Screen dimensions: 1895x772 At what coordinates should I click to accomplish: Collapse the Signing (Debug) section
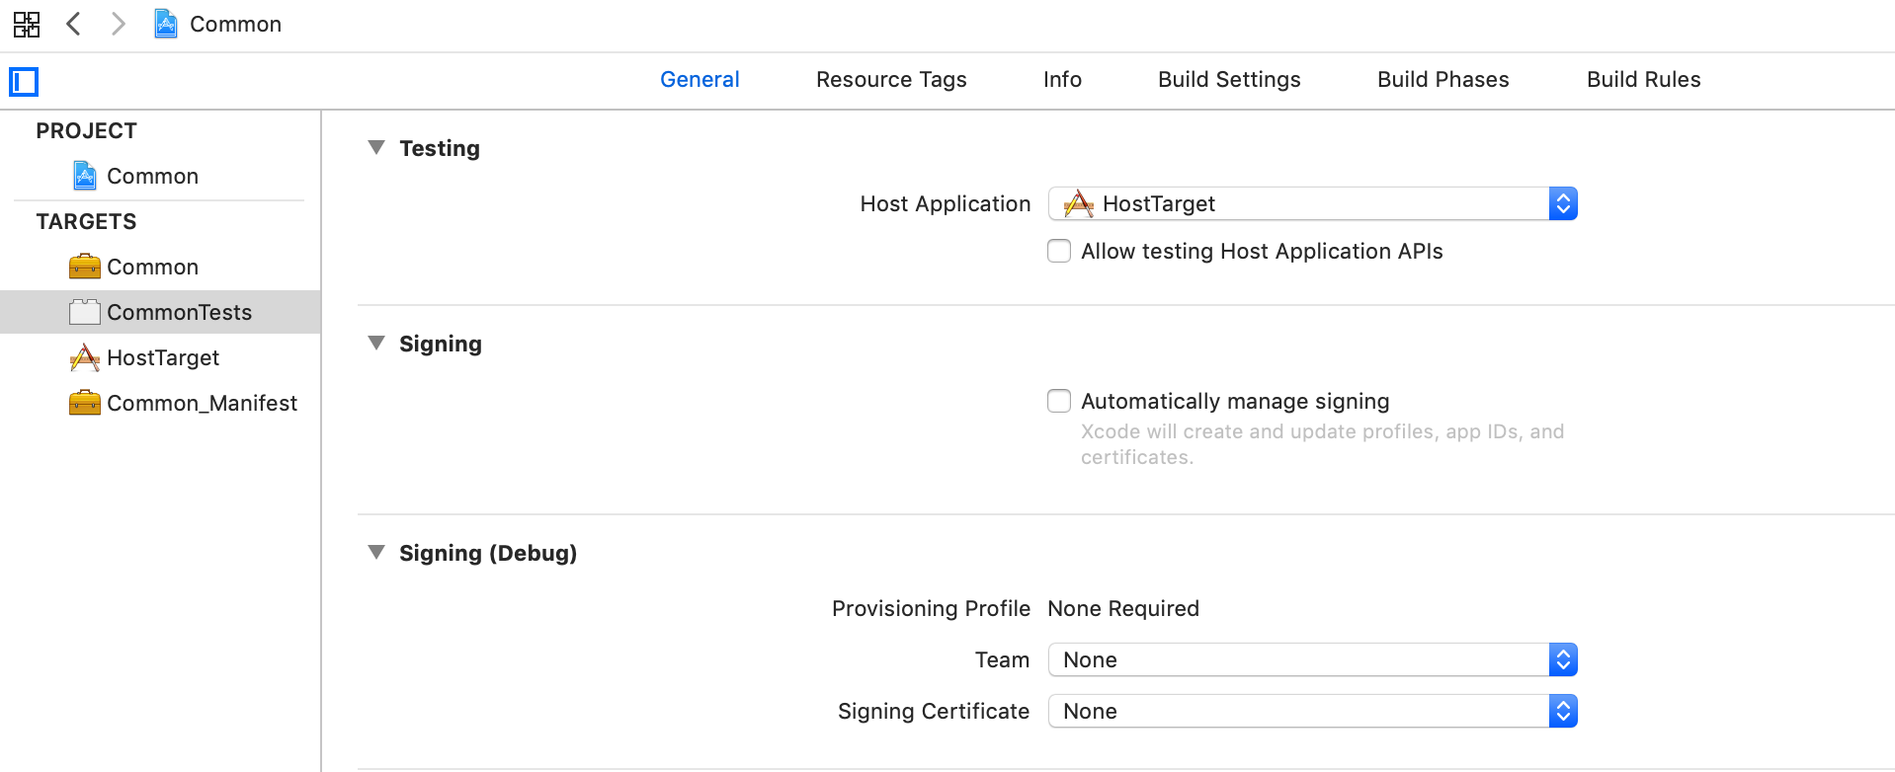pos(376,553)
